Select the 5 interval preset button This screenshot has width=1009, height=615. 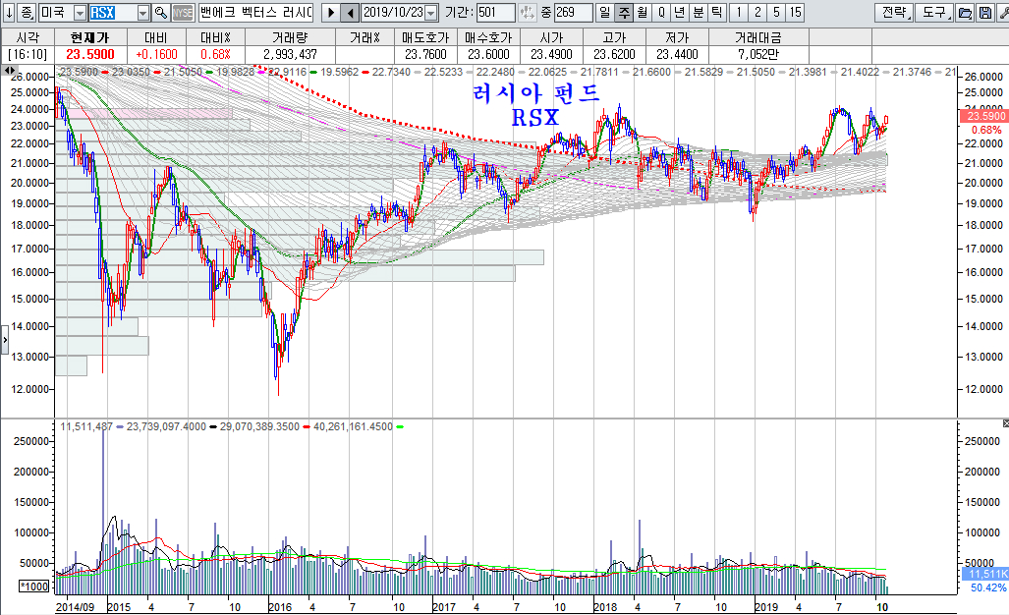coord(776,12)
